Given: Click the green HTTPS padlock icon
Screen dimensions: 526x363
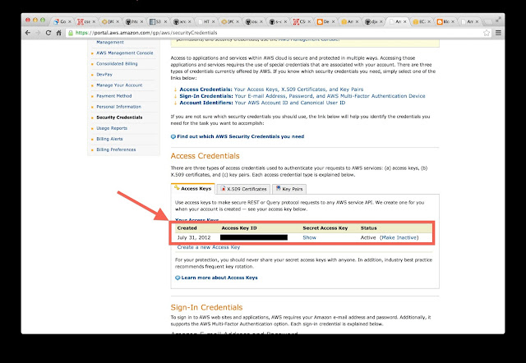Looking at the screenshot, I should click(71, 33).
